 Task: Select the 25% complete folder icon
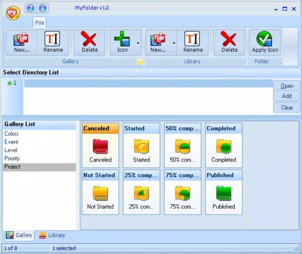[x=141, y=193]
